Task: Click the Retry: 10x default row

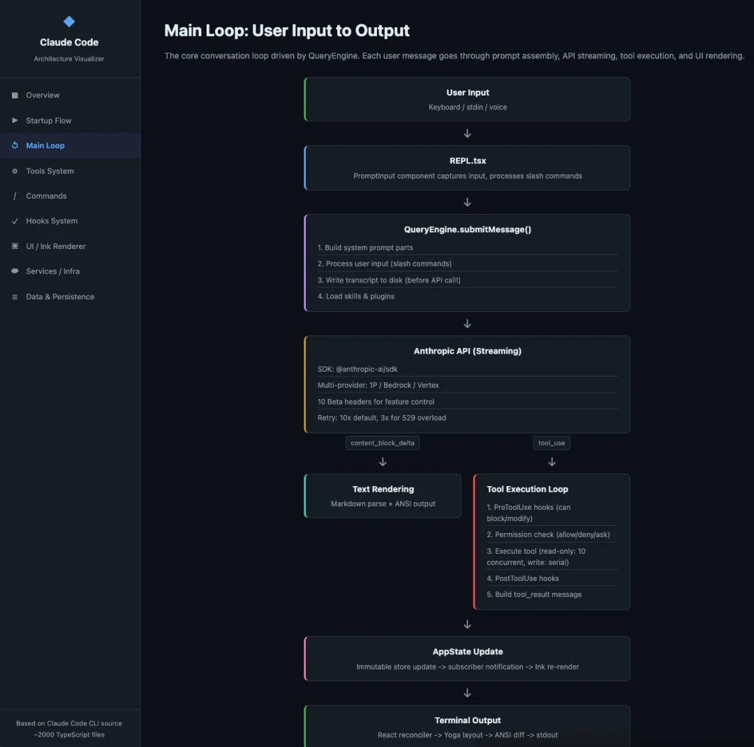Action: pos(467,418)
